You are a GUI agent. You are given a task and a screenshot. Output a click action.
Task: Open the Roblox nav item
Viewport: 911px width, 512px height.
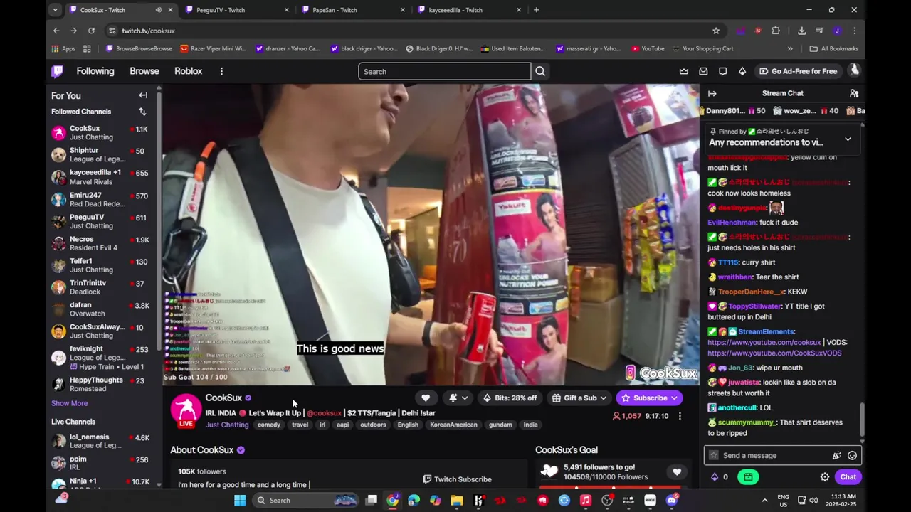coord(189,71)
